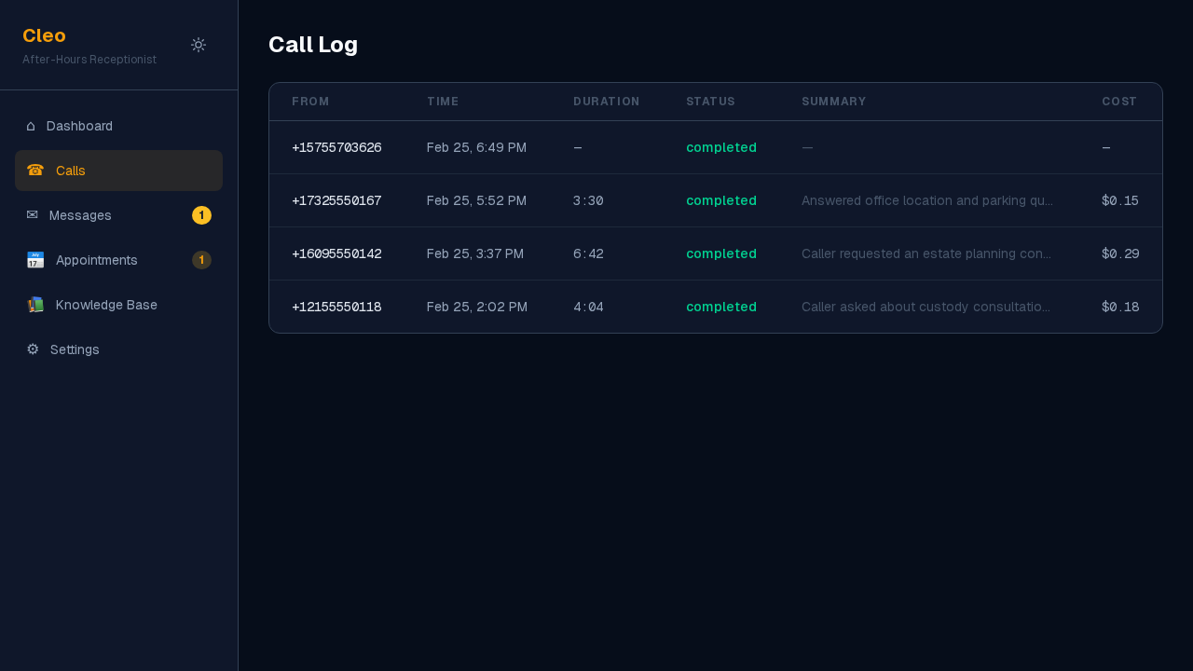Open the call row from +16095550142
1193x671 pixels.
click(x=336, y=253)
